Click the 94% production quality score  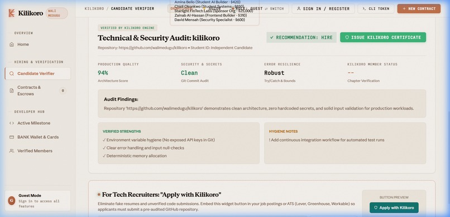103,73
